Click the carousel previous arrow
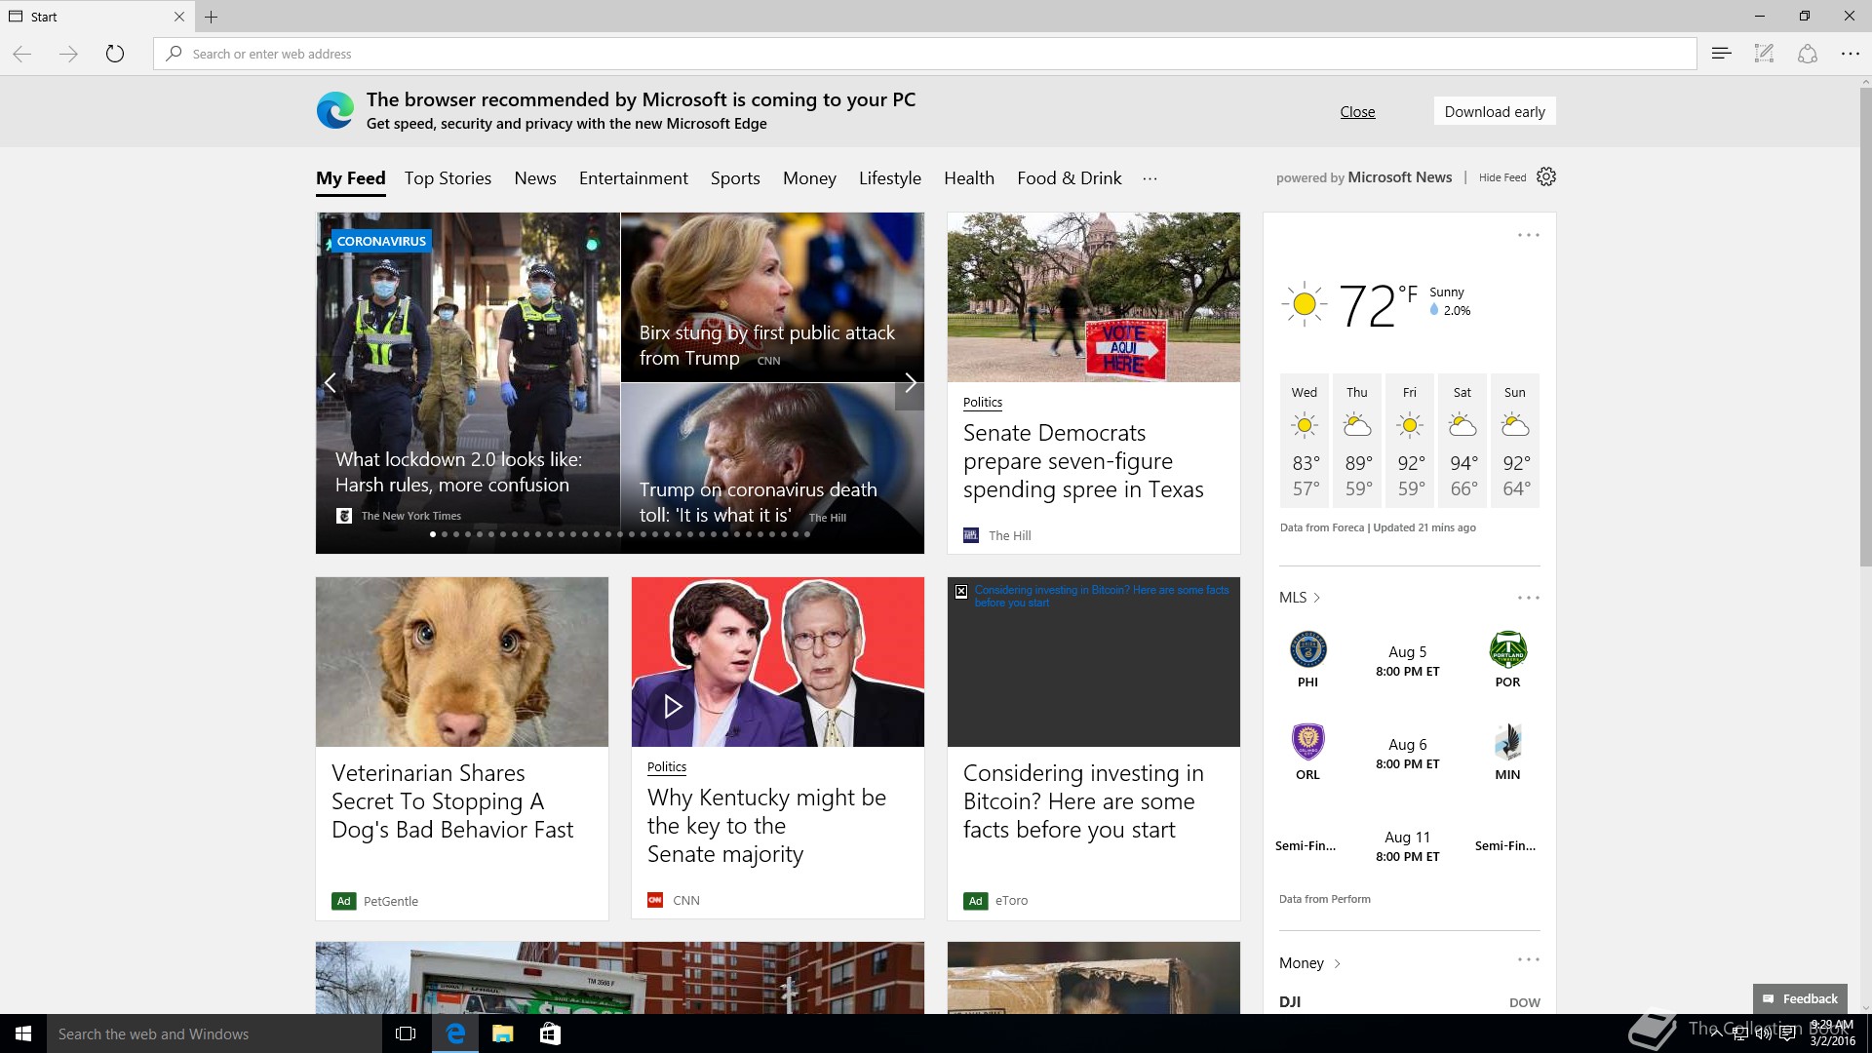 click(x=331, y=383)
